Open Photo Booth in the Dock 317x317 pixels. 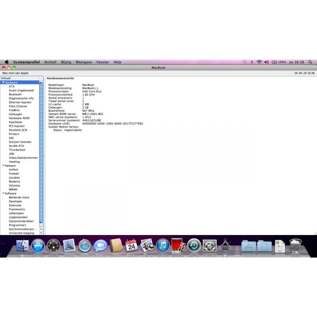[178, 245]
